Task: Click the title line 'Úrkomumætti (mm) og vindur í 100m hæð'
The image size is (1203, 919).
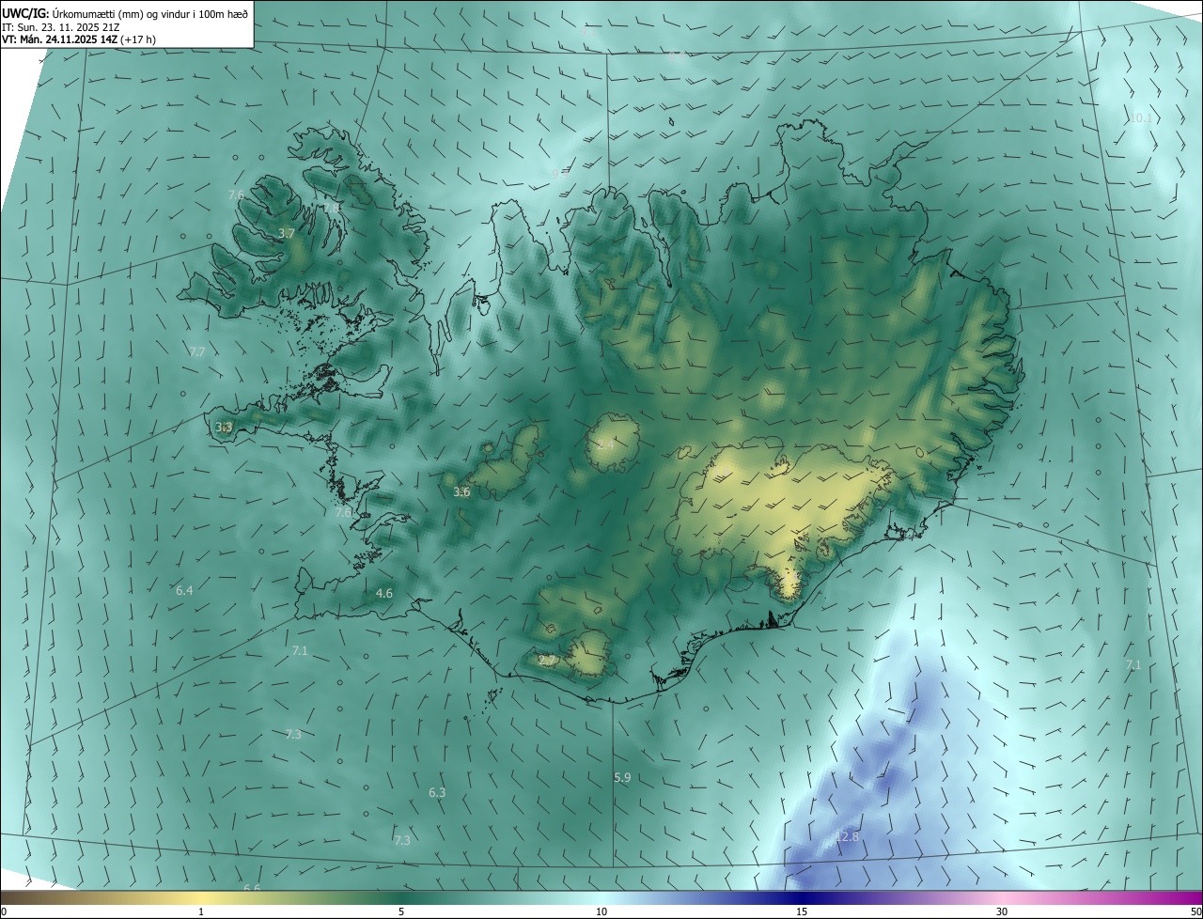Action: tap(150, 12)
